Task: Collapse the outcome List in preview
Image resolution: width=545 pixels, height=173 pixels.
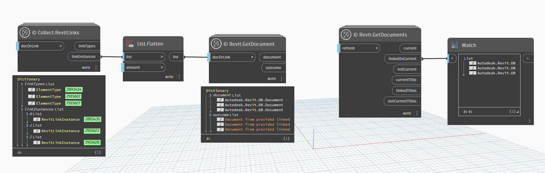Action: 210,115
